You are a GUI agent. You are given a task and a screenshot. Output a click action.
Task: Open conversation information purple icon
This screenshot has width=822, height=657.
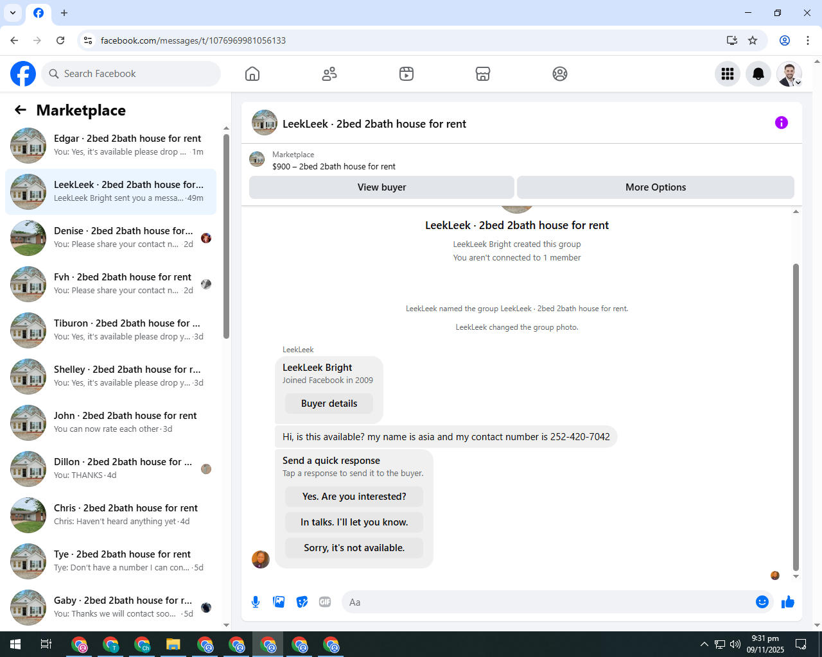(782, 123)
